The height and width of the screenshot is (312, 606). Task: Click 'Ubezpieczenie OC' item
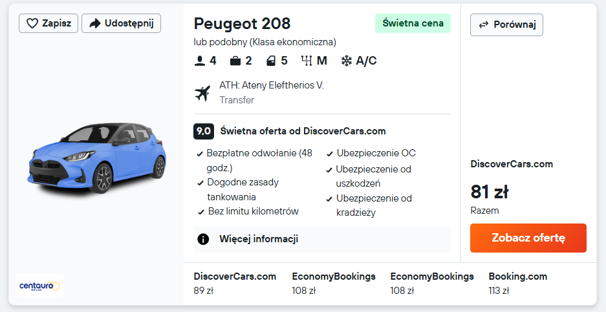click(376, 153)
